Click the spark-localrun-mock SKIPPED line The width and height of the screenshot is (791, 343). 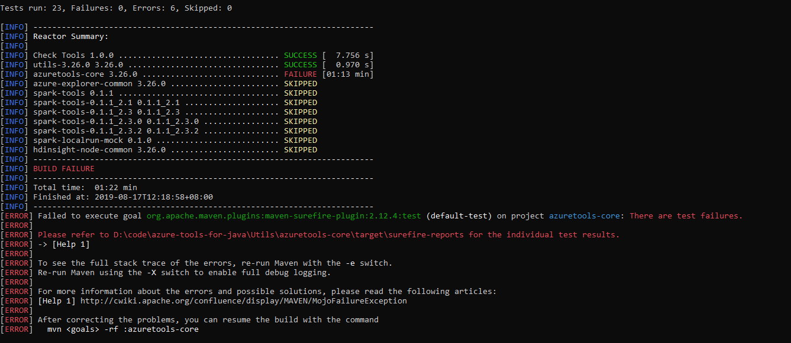click(177, 140)
